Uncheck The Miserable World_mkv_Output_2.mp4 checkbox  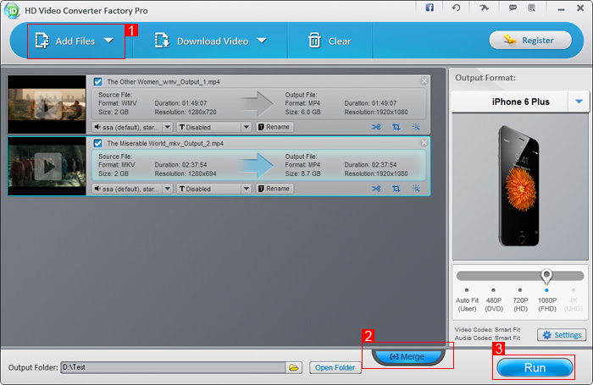(98, 143)
